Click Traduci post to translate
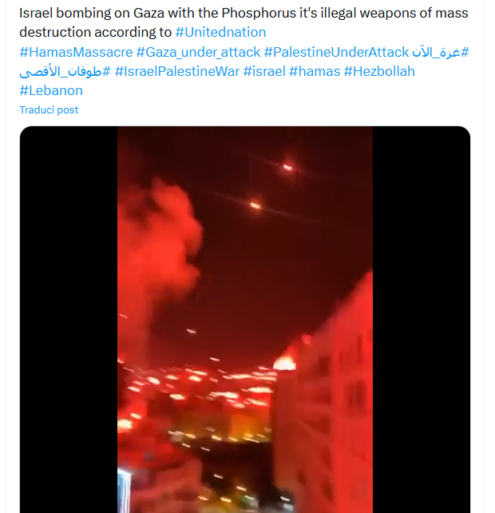 (x=49, y=110)
